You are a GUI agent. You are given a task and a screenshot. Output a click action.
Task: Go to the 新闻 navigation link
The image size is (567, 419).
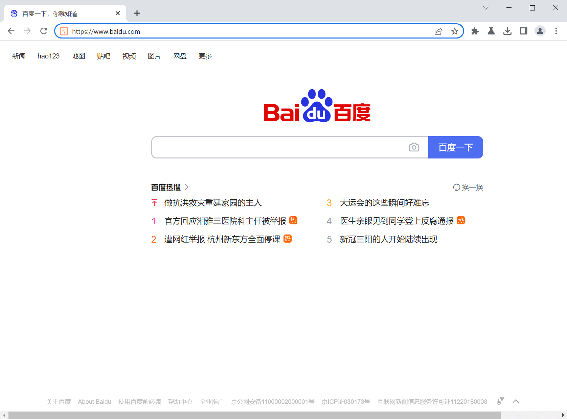(19, 56)
